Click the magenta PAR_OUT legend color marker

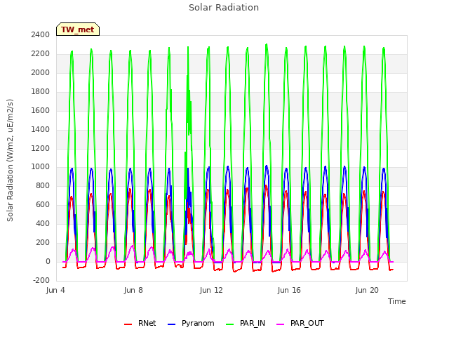[x=281, y=324]
